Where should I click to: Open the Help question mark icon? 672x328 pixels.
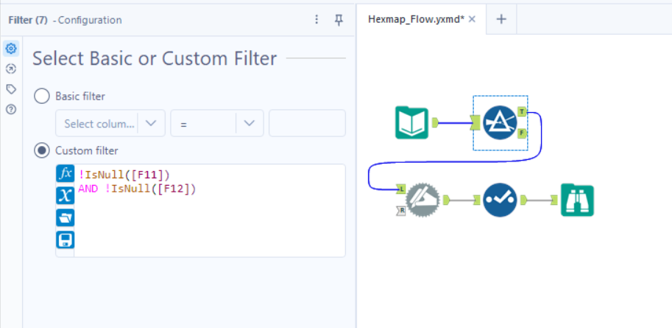click(11, 109)
